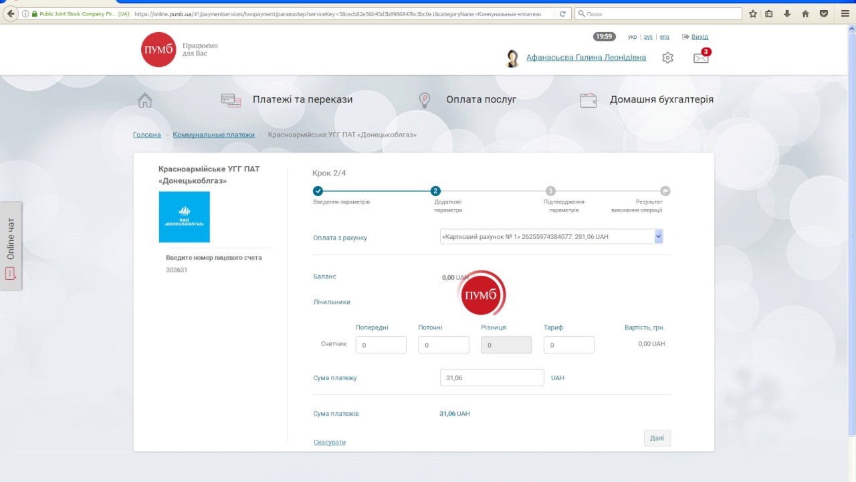Image resolution: width=856 pixels, height=482 pixels.
Task: Go to Коммунальные платежи breadcrumb
Action: [214, 135]
